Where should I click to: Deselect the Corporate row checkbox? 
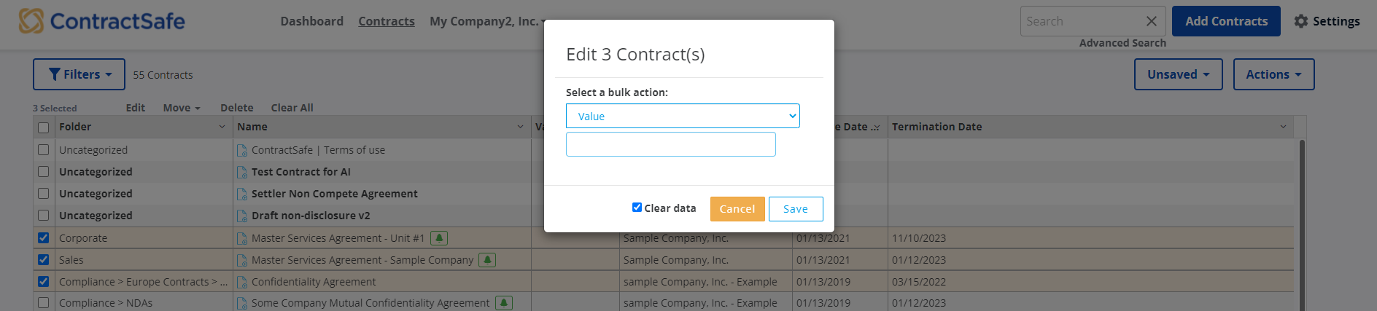(x=44, y=238)
